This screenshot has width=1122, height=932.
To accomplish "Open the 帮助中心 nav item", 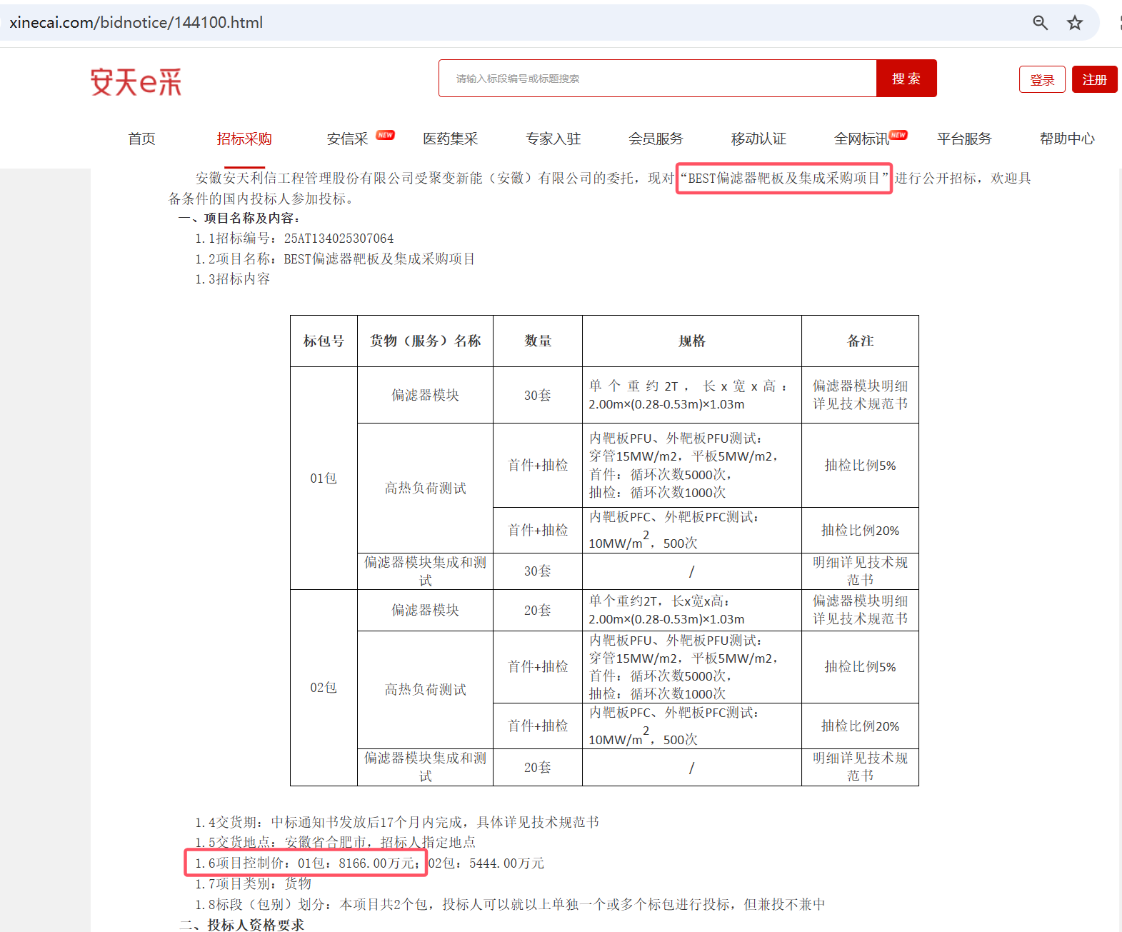I will pos(1067,139).
